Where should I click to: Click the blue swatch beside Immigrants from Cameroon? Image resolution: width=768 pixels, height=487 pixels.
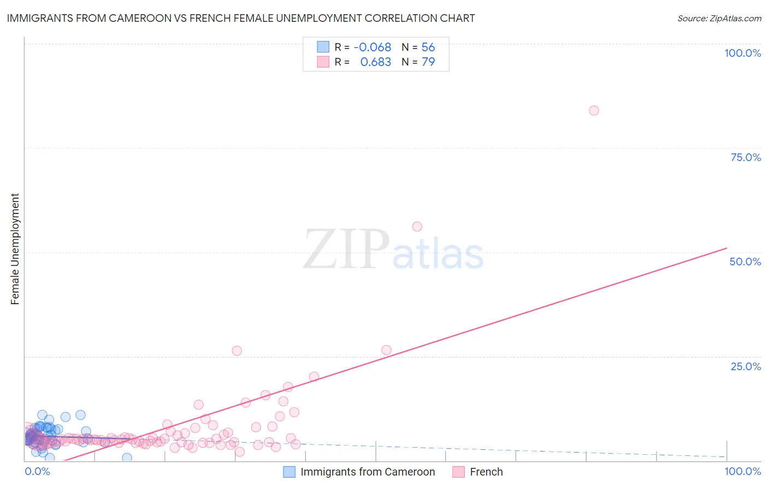289,472
